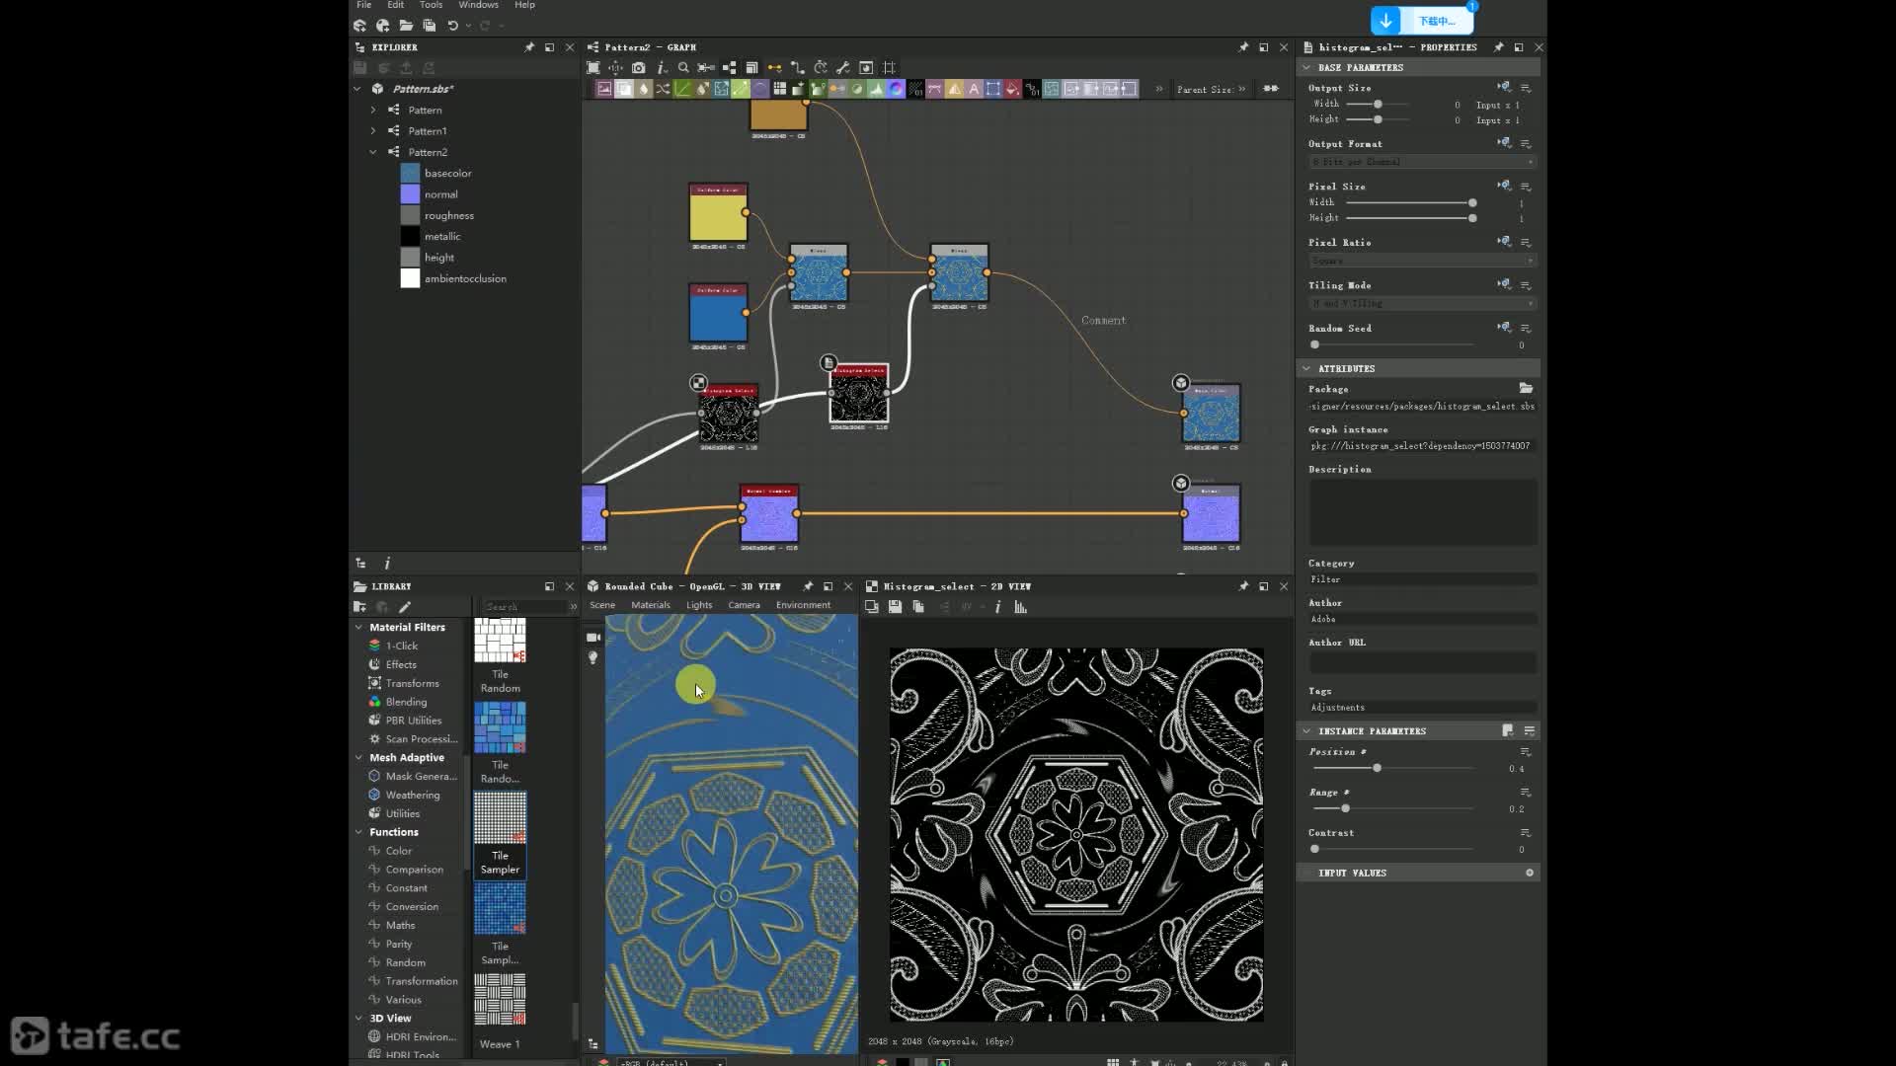Expand the Pattern graph in Explorer
This screenshot has height=1066, width=1896.
[x=373, y=110]
